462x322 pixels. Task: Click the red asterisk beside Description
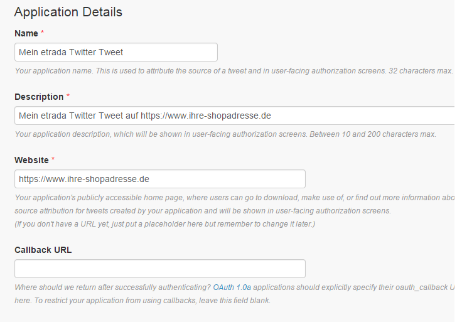68,97
